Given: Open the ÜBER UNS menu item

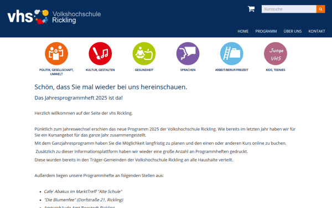Looking at the screenshot, I should [293, 31].
